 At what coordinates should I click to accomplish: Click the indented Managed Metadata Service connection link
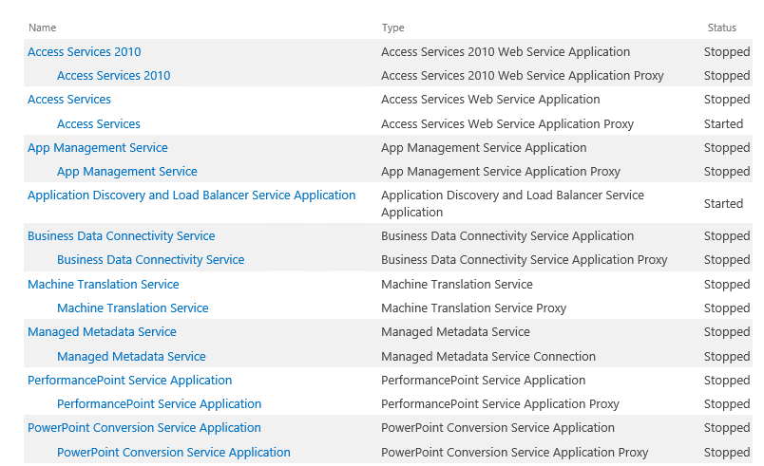[x=131, y=357]
